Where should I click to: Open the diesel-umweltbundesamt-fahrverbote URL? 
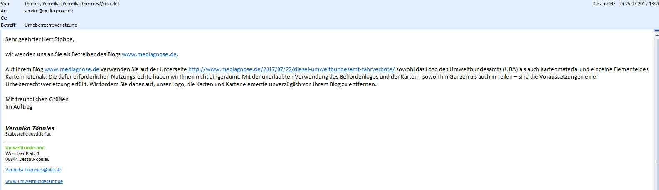coord(291,69)
